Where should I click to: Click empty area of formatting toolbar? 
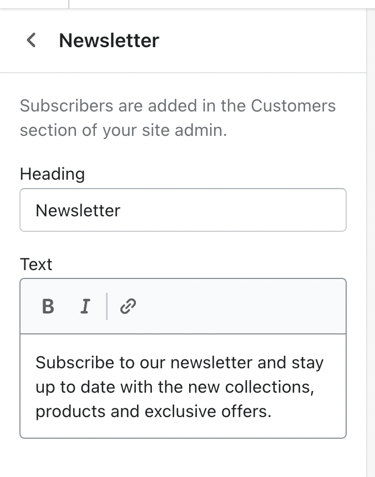click(239, 306)
